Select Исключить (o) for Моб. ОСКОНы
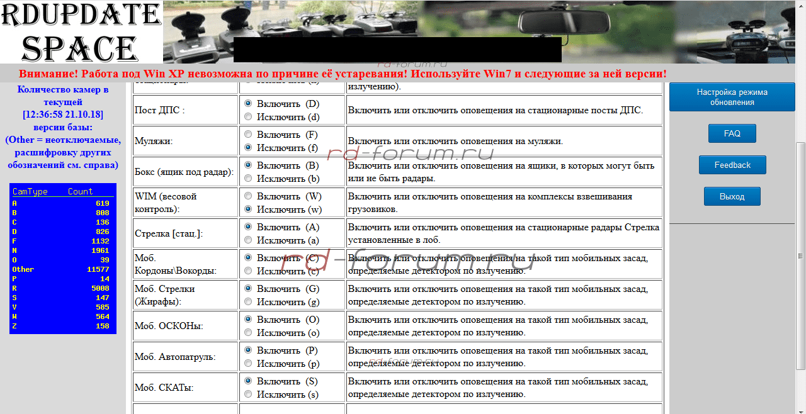The width and height of the screenshot is (806, 414). 248,332
